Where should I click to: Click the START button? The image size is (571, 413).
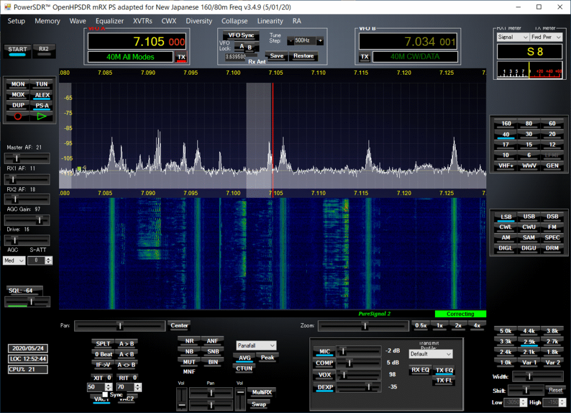point(17,49)
